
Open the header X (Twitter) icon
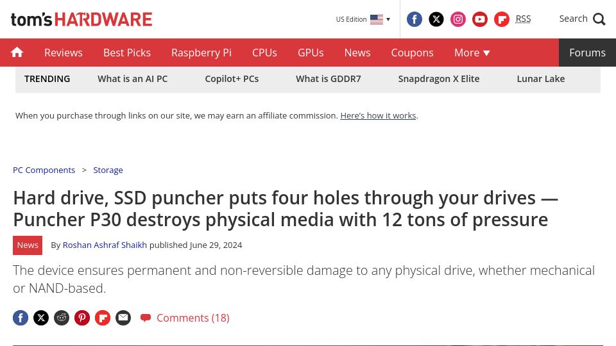pyautogui.click(x=436, y=19)
